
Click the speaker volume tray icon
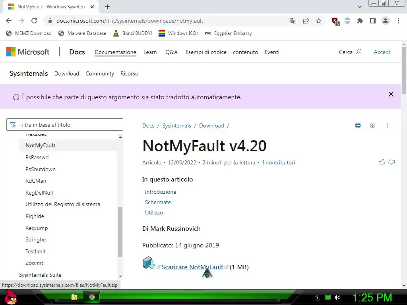(x=337, y=297)
